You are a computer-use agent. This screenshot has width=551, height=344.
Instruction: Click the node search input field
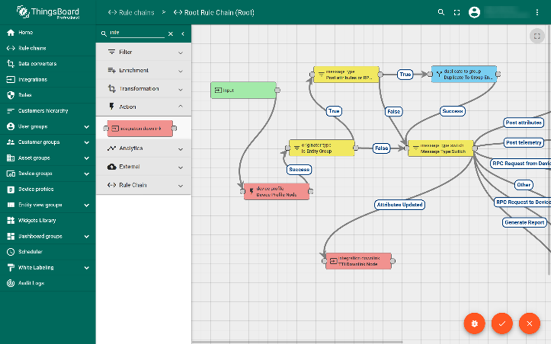(x=137, y=33)
